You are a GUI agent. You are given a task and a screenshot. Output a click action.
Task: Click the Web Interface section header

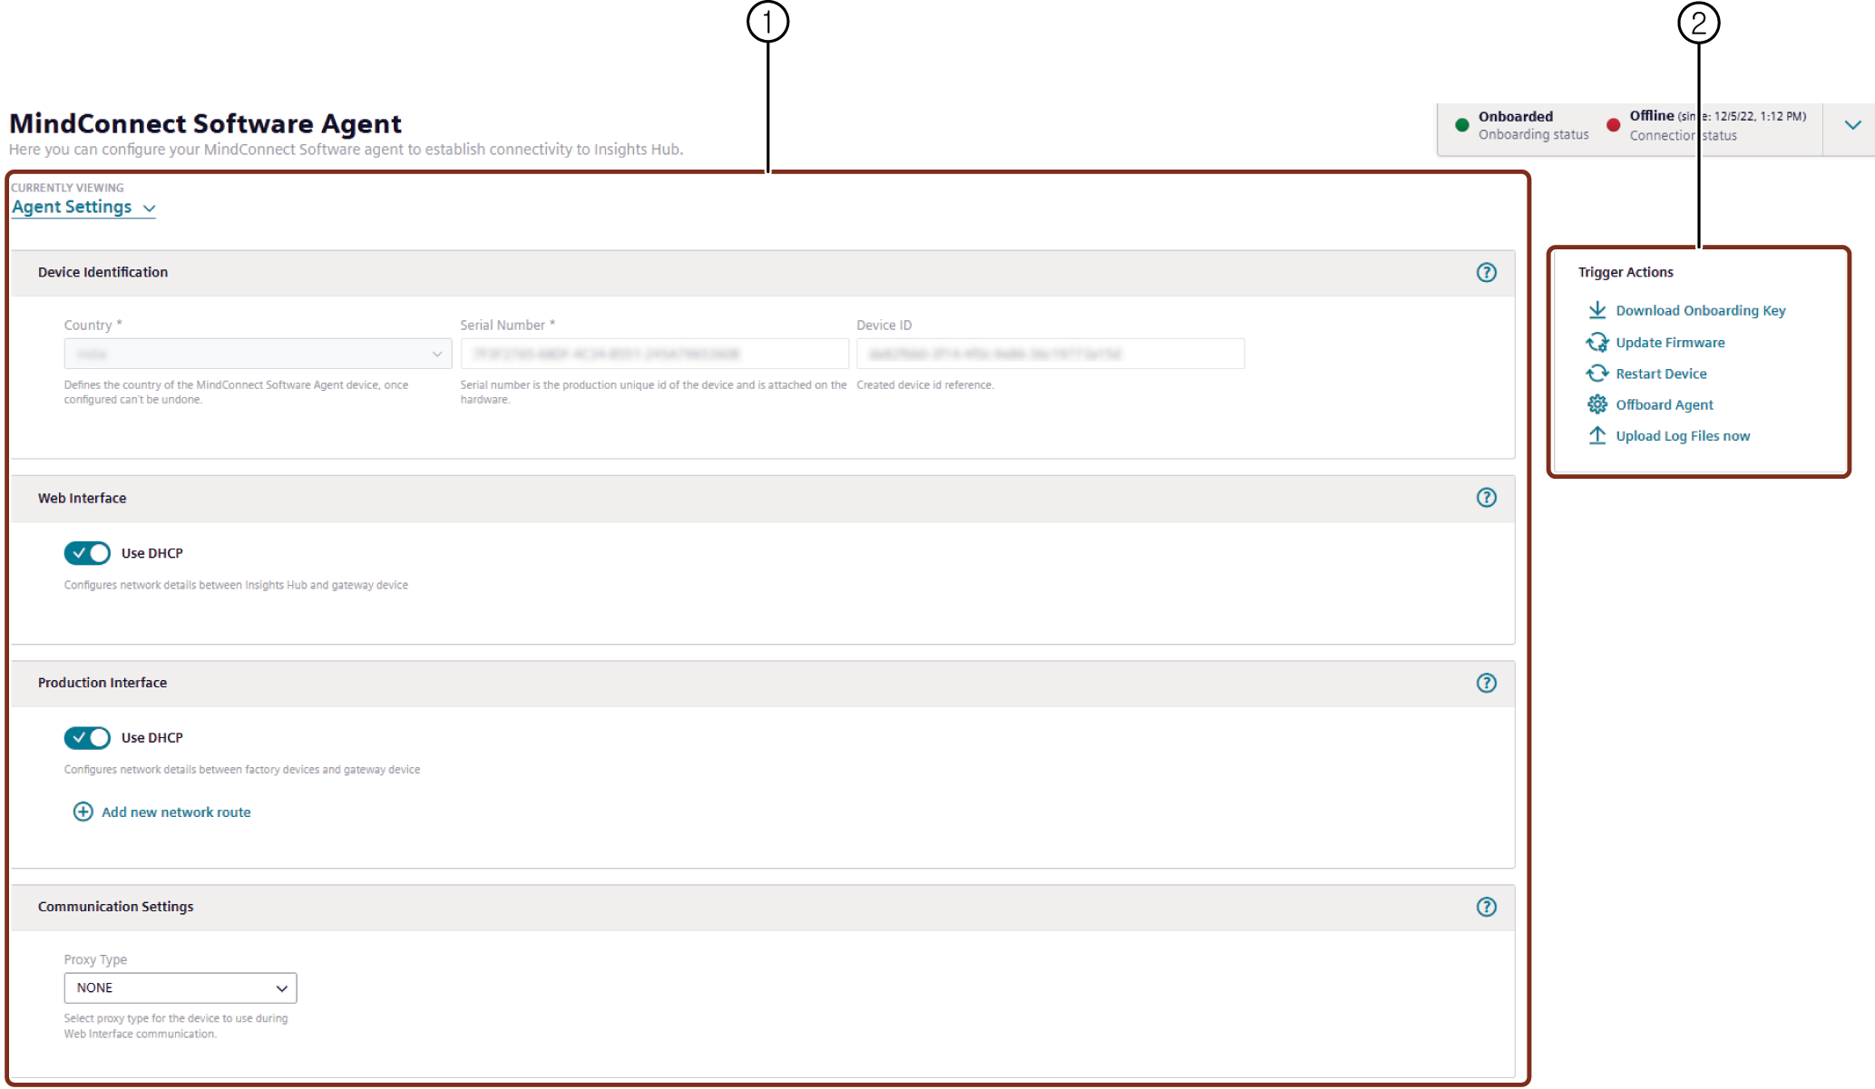[x=762, y=498]
